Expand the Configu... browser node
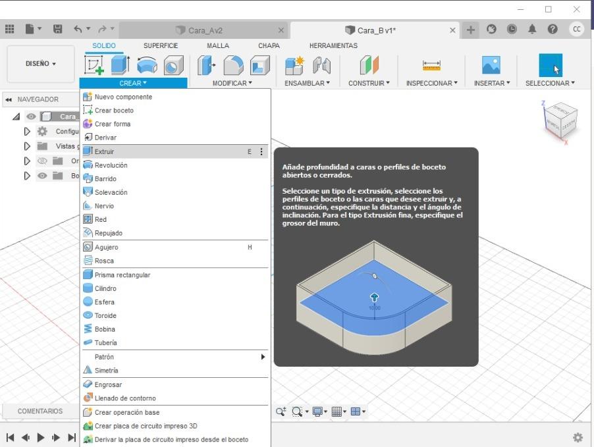Viewport: 594px width, 447px height. click(27, 132)
